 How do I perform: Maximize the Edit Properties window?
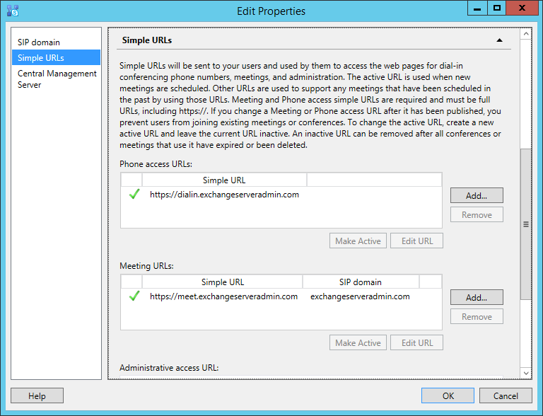click(x=497, y=8)
